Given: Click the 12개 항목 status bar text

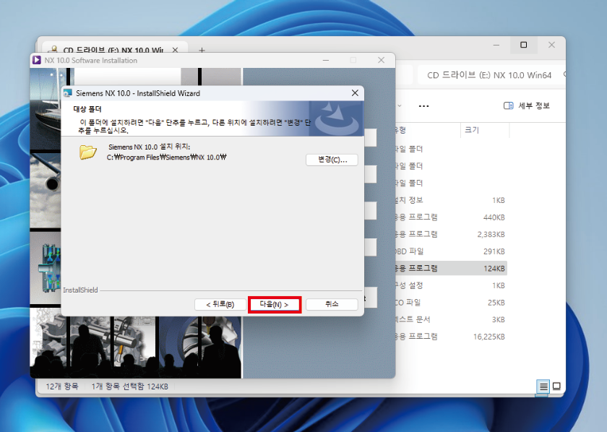Looking at the screenshot, I should click(x=62, y=386).
